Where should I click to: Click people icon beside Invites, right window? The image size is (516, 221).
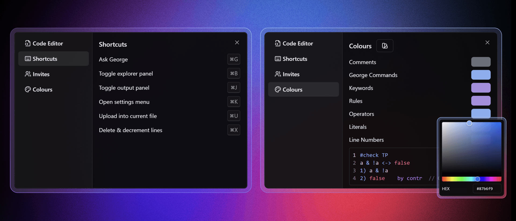(278, 74)
